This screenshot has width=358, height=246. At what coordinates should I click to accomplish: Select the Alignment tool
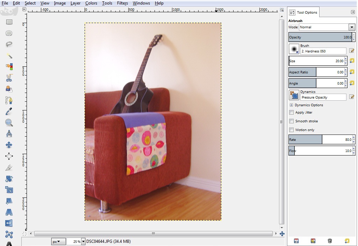click(9, 156)
